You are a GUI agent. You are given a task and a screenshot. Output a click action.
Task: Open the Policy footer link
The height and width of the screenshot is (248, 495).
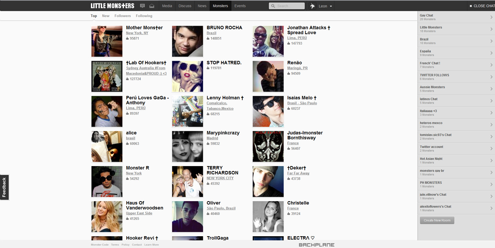(125, 245)
